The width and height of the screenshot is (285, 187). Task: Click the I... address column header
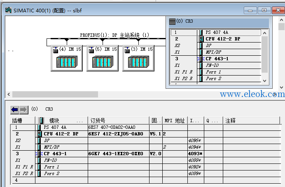pyautogui.click(x=196, y=121)
